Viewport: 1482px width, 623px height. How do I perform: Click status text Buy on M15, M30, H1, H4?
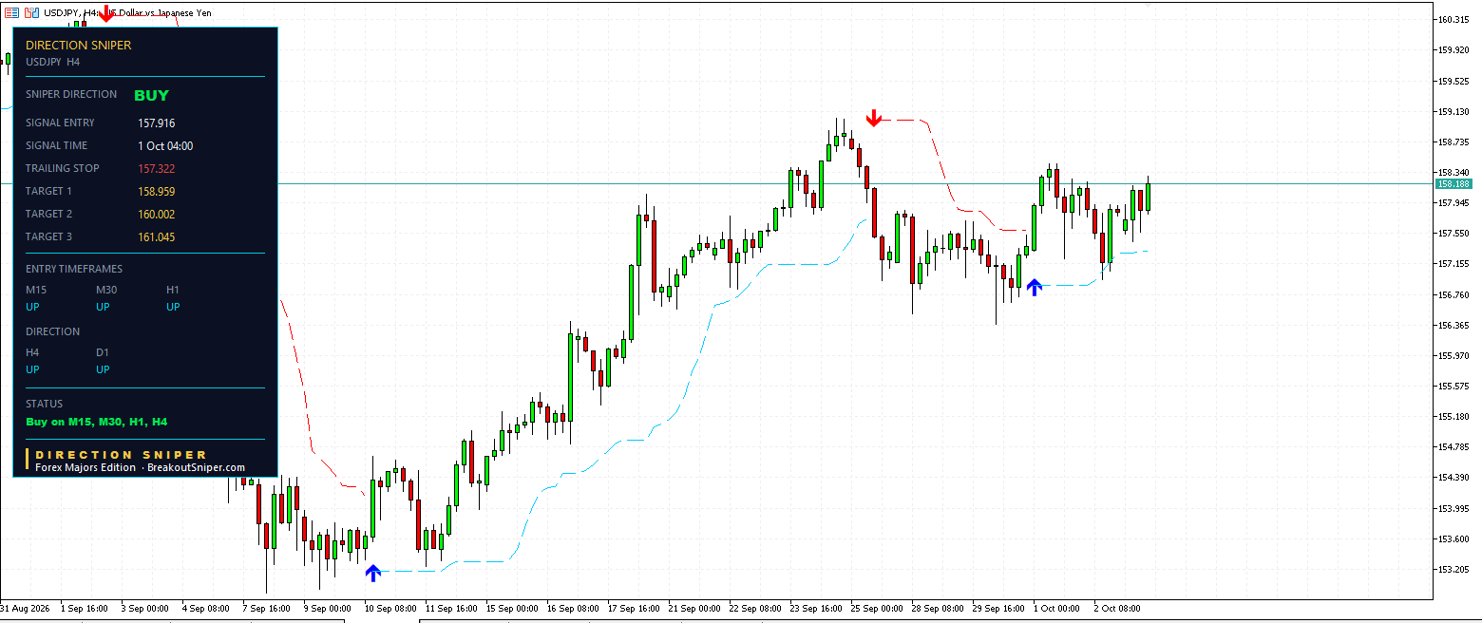(x=97, y=422)
